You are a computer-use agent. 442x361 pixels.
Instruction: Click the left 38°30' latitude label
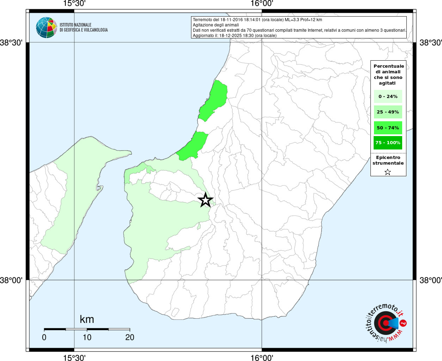(11, 43)
